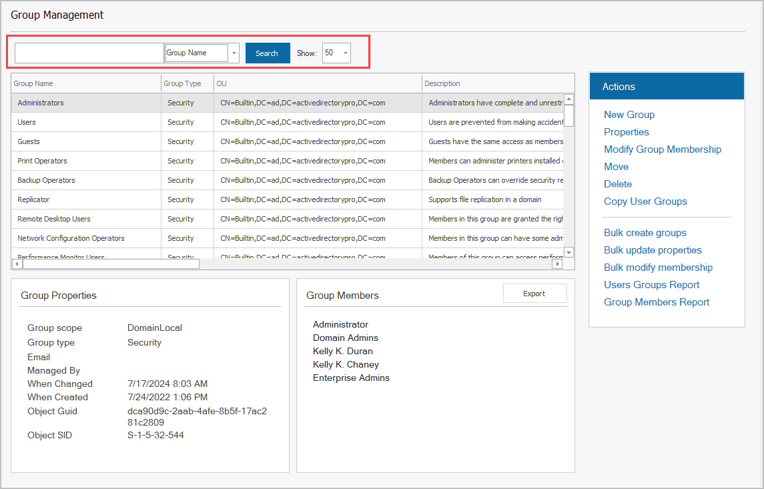764x489 pixels.
Task: Open the Group Members Report
Action: (656, 302)
